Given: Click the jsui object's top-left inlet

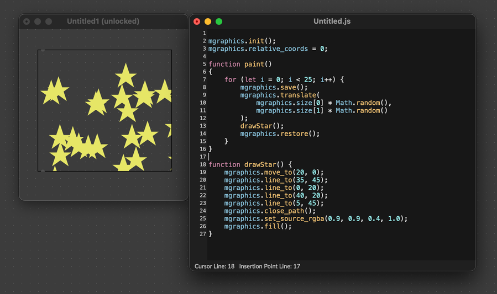Looking at the screenshot, I should point(43,50).
